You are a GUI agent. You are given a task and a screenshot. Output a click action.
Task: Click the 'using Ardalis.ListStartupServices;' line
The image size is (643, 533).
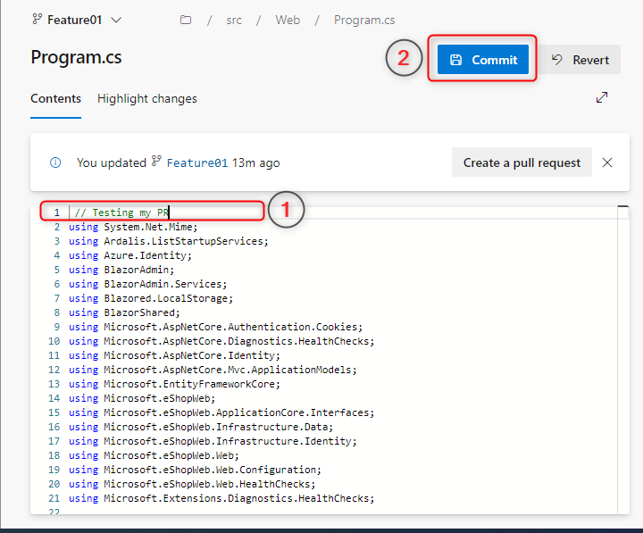pyautogui.click(x=169, y=241)
